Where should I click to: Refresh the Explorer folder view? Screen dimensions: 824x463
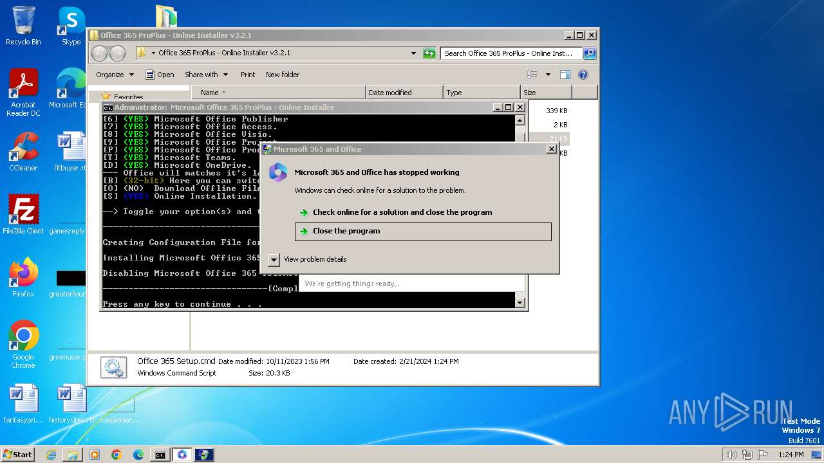(x=429, y=53)
